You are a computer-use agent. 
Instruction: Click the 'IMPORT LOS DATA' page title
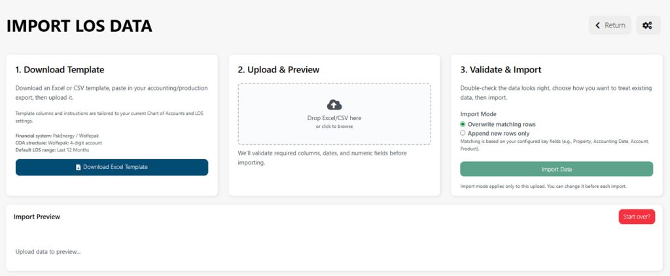[79, 26]
